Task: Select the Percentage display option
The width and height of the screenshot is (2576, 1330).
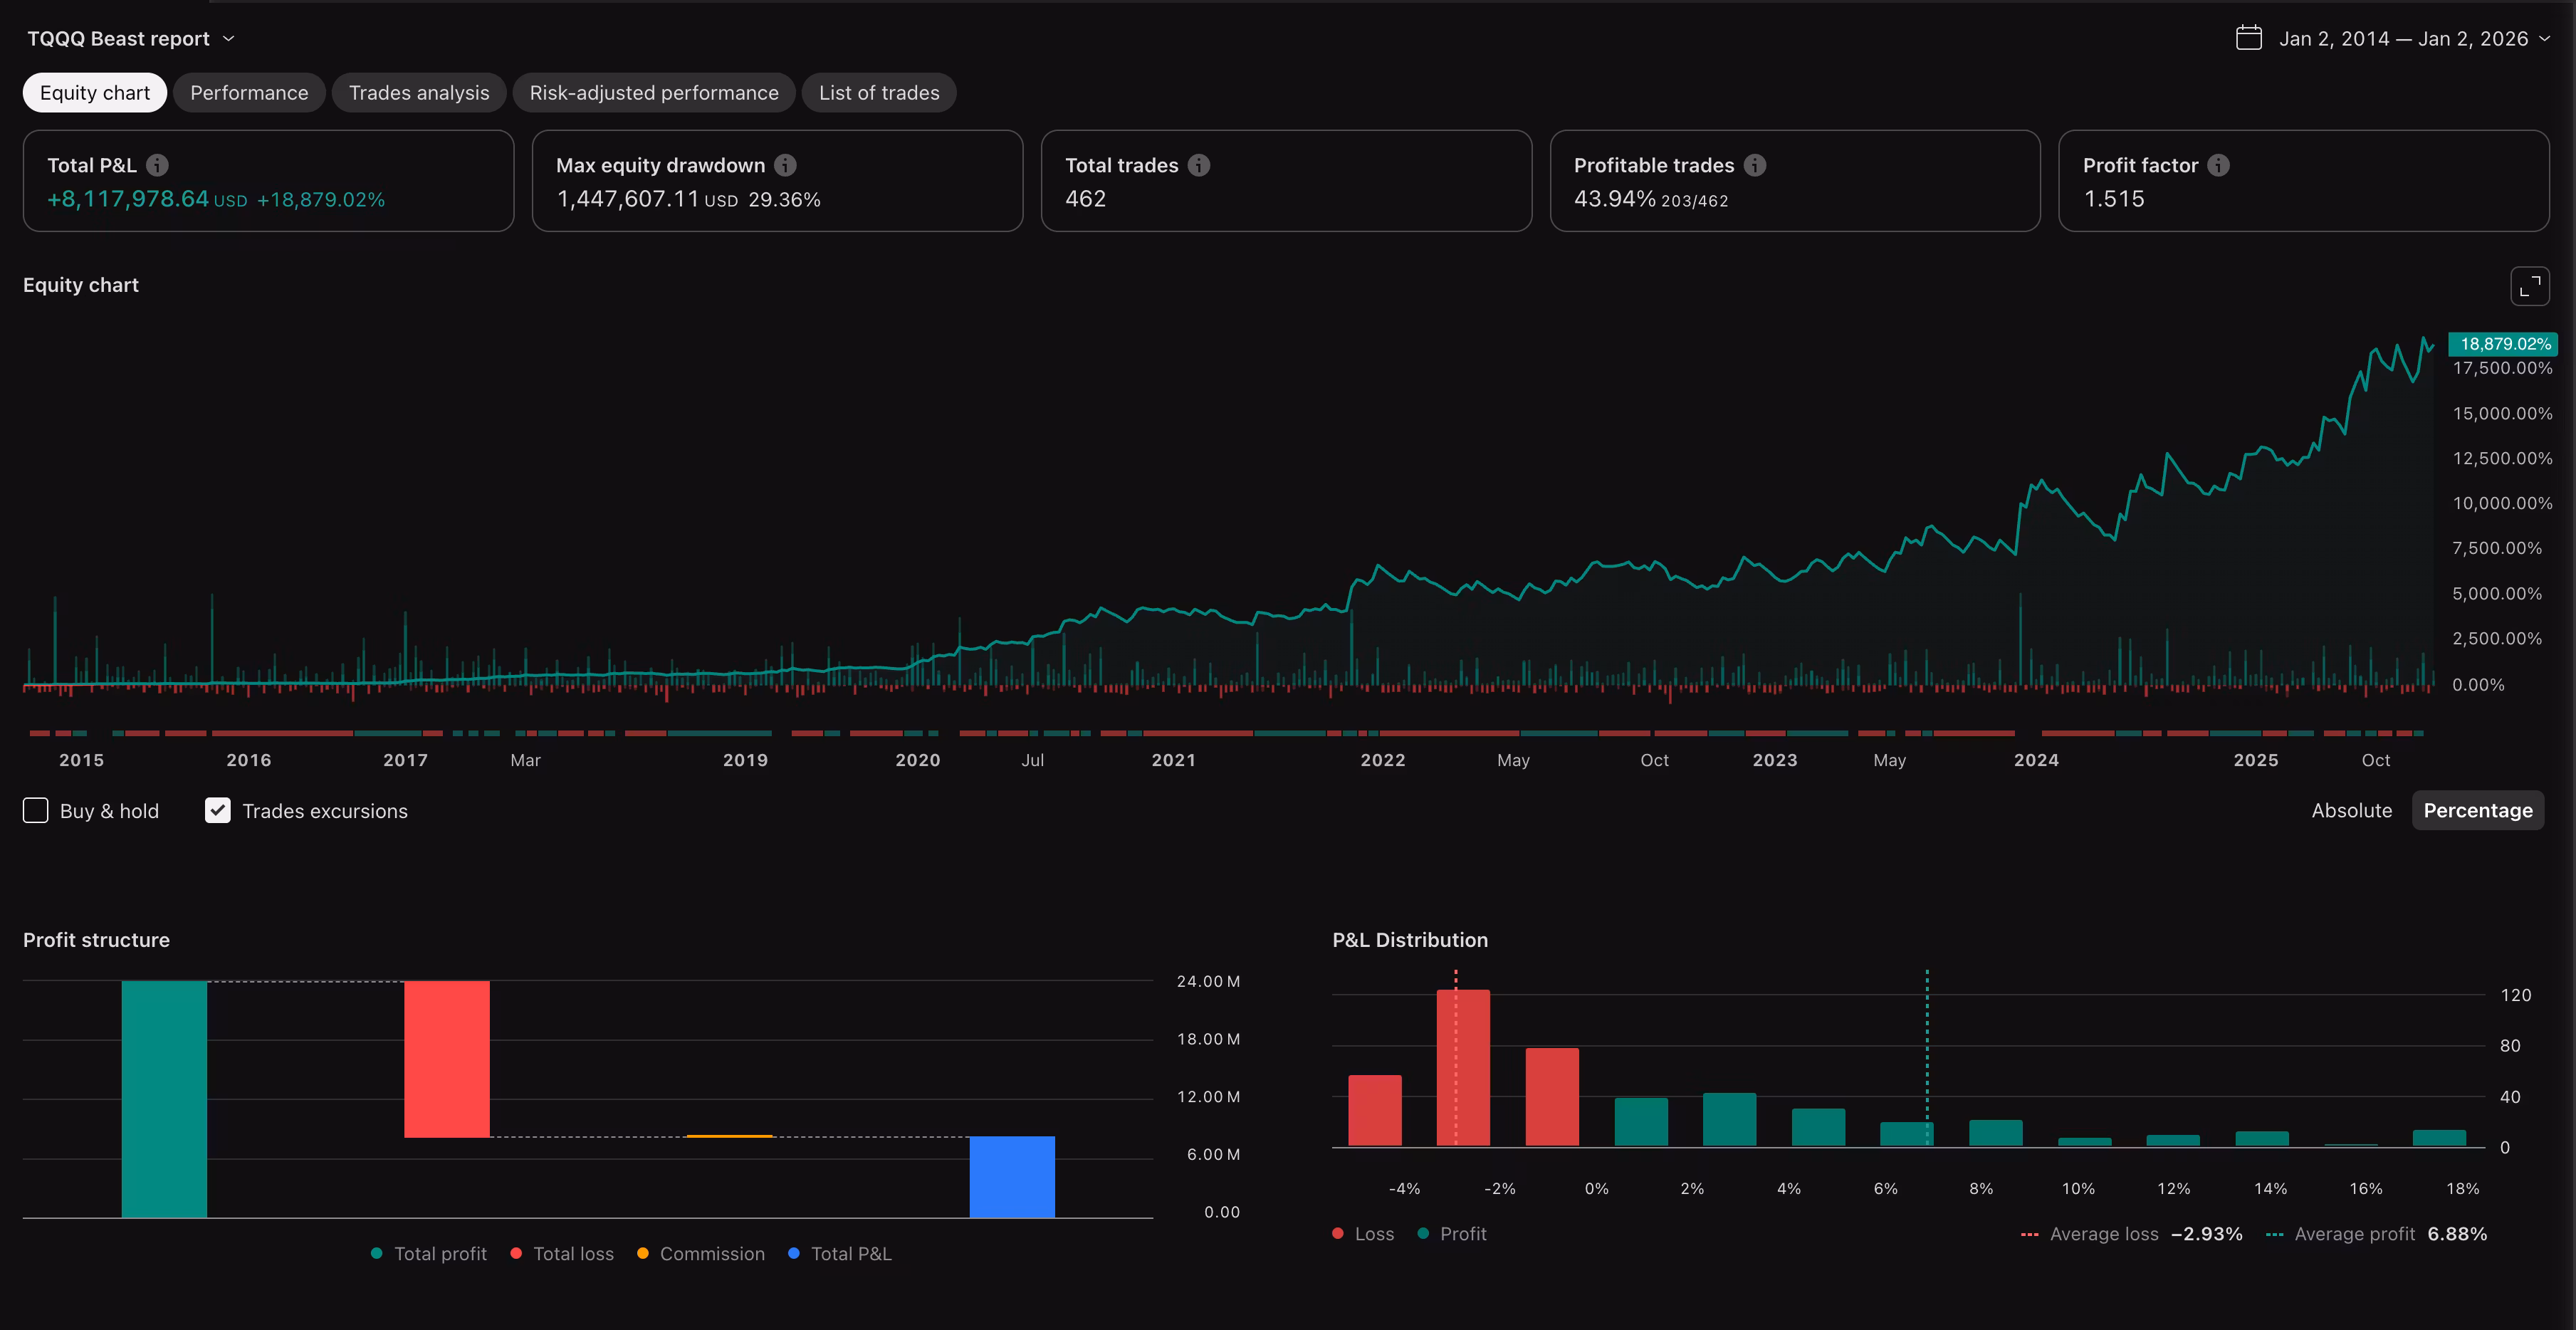Action: pyautogui.click(x=2477, y=810)
